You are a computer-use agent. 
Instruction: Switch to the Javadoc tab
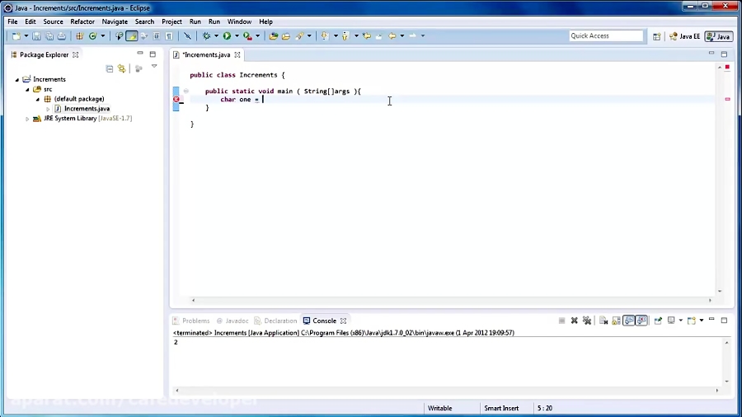[232, 321]
